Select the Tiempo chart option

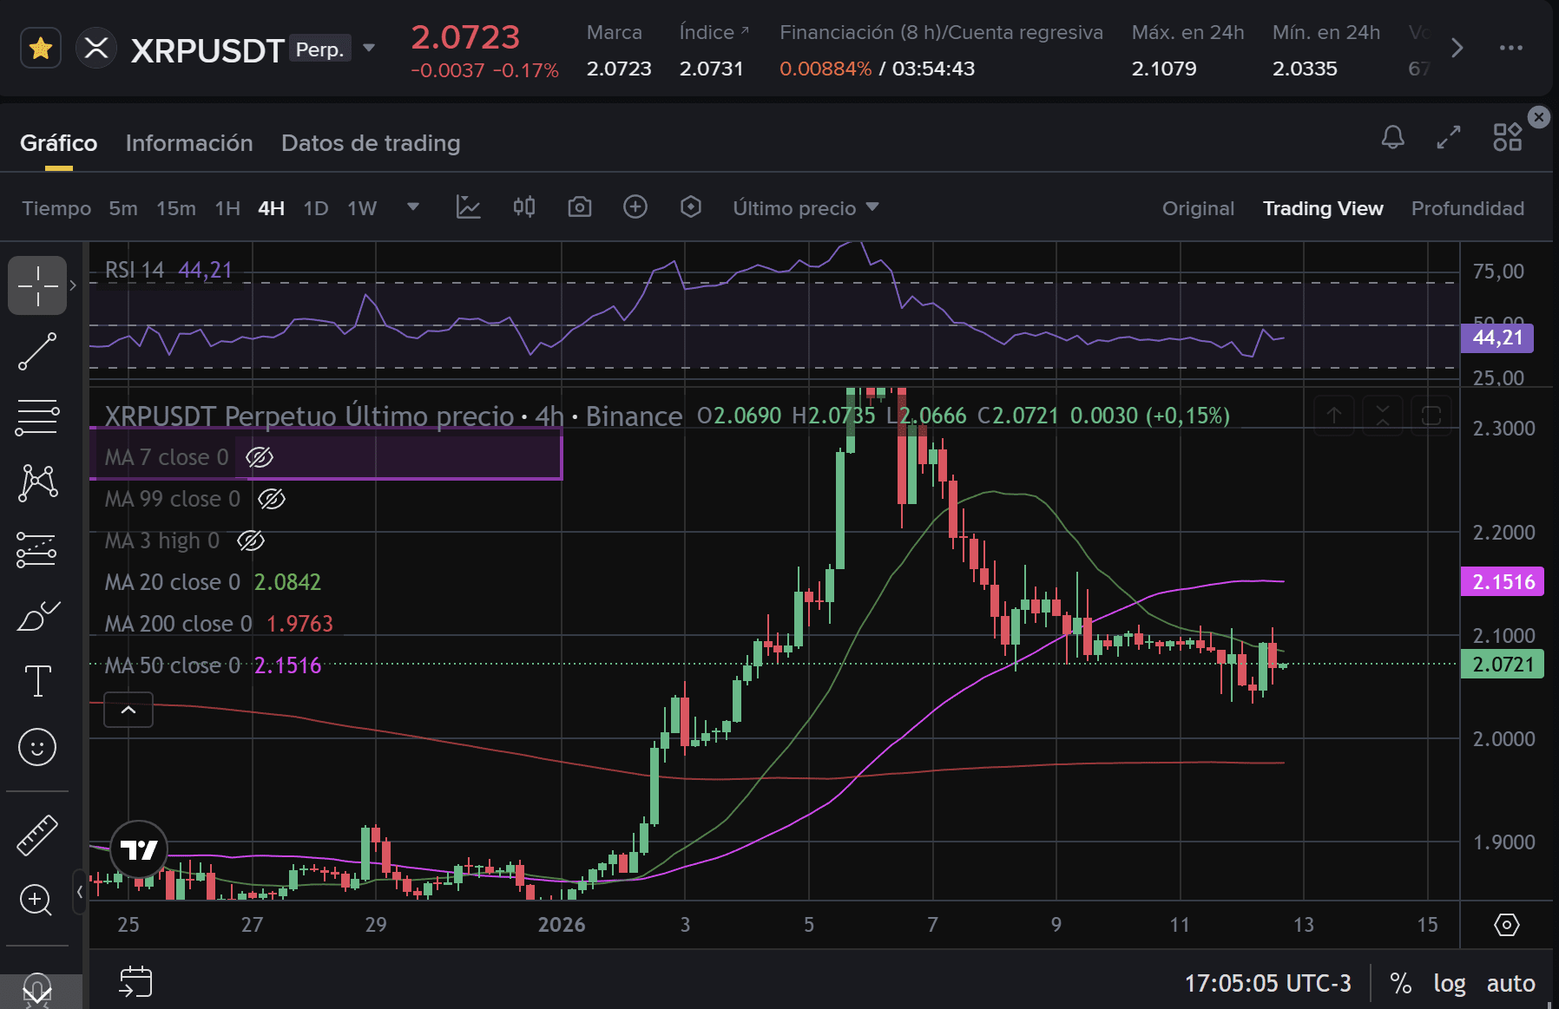coord(56,208)
